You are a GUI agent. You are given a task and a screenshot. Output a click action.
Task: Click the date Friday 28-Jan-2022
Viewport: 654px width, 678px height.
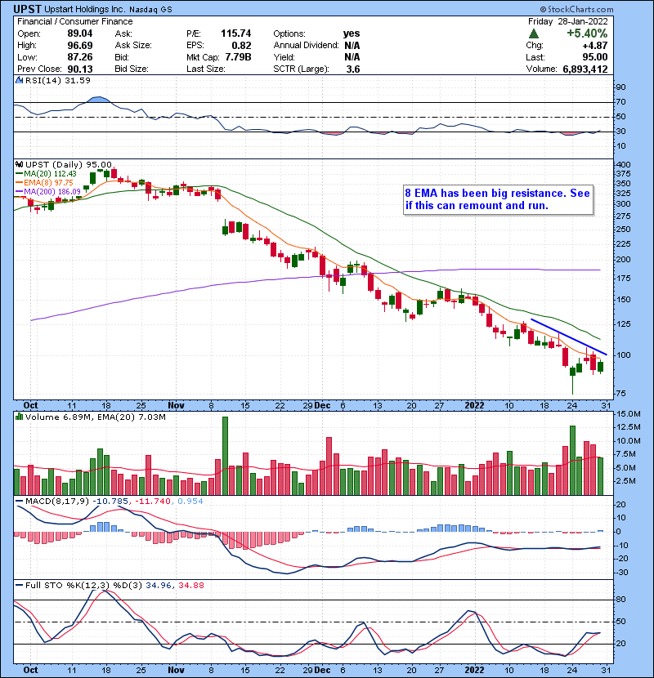(568, 21)
